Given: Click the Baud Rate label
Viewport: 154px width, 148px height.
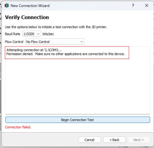Looking at the screenshot, I should pos(13,34).
